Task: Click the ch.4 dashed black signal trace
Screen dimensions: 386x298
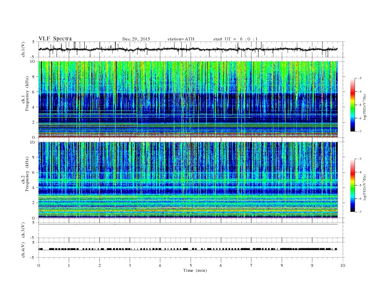Action: coord(188,249)
